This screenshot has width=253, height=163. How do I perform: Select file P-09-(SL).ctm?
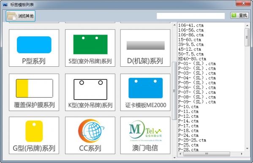coord(197,102)
